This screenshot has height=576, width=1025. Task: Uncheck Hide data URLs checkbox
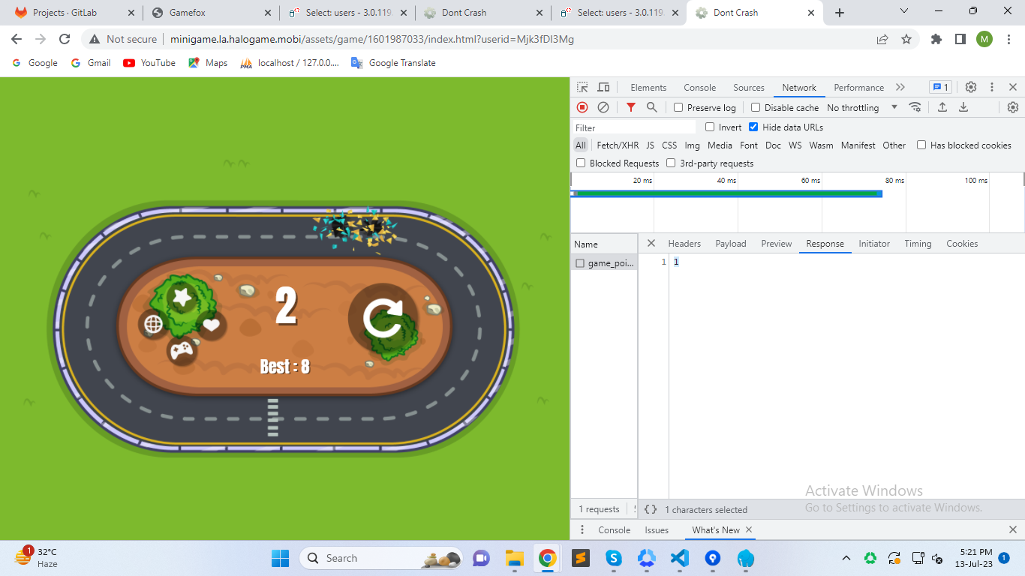point(753,127)
